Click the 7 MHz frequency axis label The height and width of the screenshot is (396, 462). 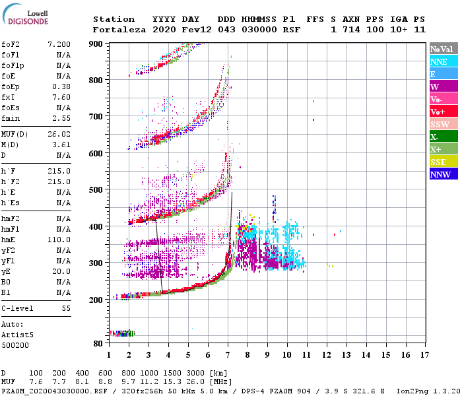228,355
